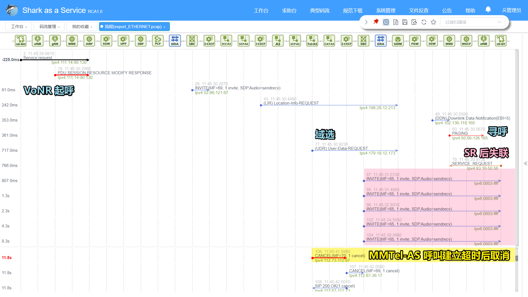Expand the right side panel double-chevron
528x297 pixels.
pos(526,163)
